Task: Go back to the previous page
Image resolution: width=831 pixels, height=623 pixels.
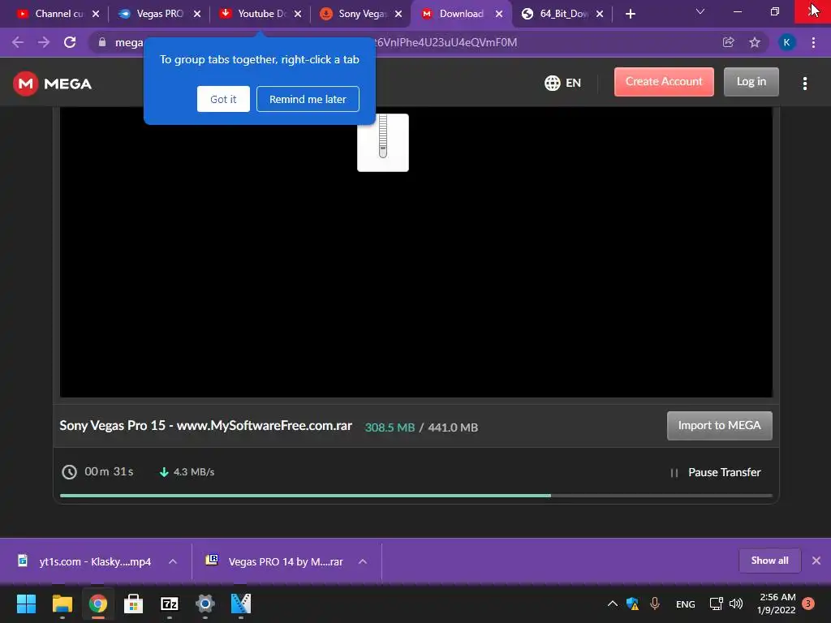Action: (18, 42)
